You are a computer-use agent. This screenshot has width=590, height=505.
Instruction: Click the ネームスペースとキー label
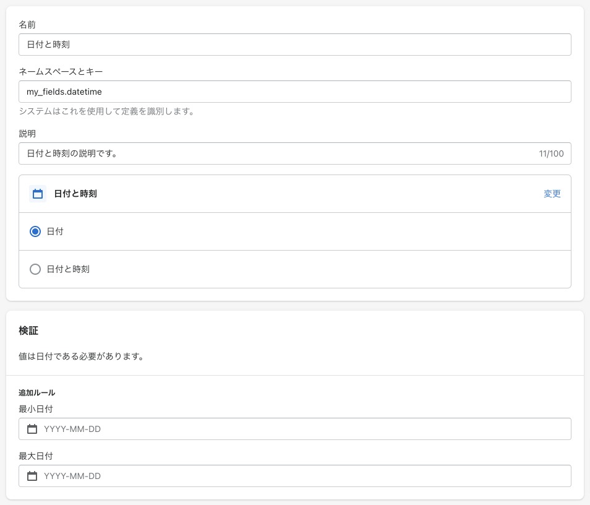coord(61,72)
